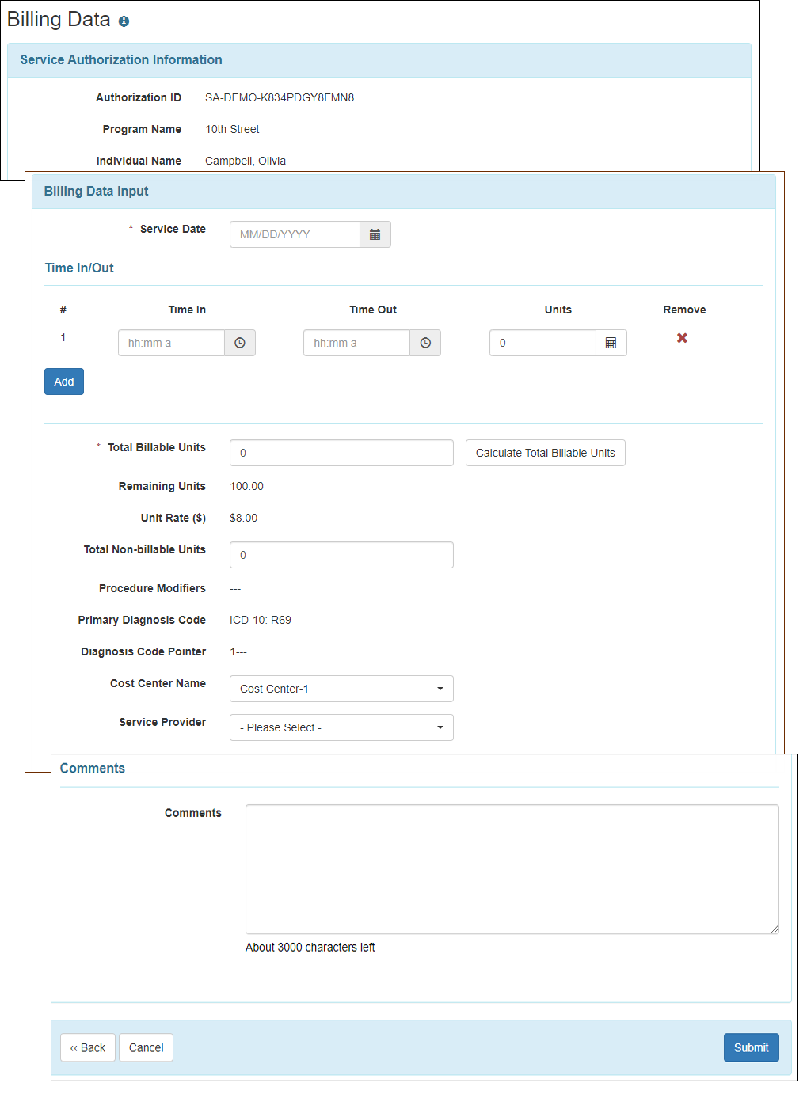
Task: Open the Service Provider dropdown
Action: [341, 727]
